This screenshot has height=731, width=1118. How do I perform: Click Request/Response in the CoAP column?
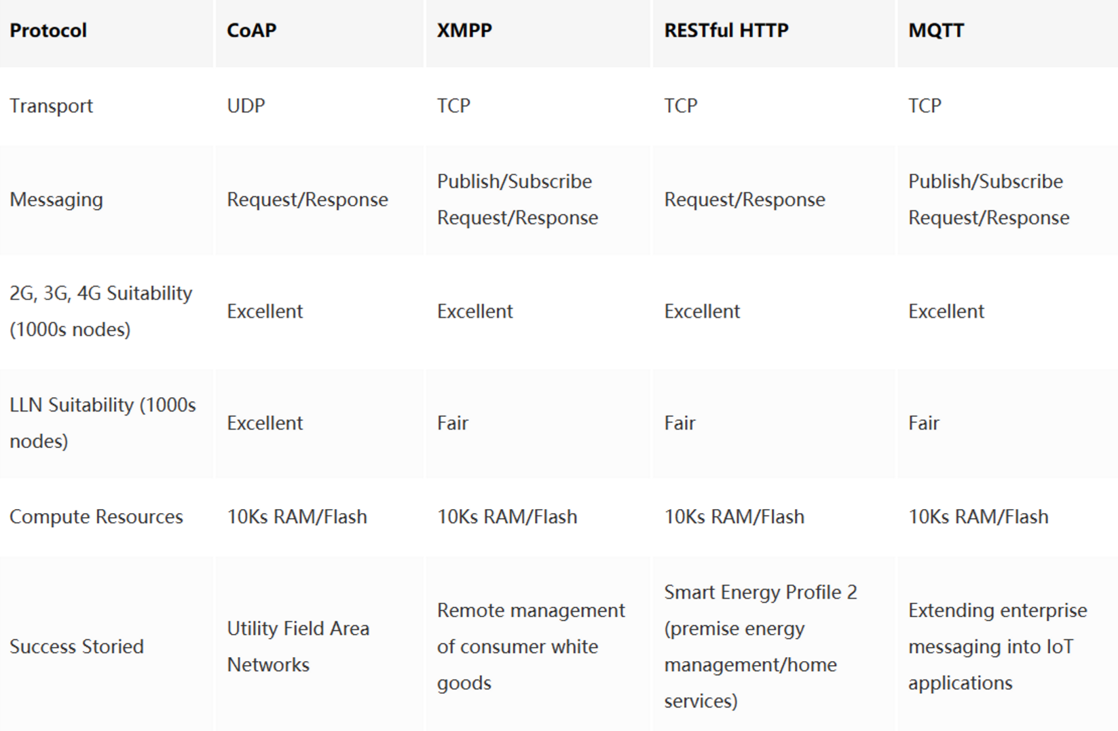307,200
